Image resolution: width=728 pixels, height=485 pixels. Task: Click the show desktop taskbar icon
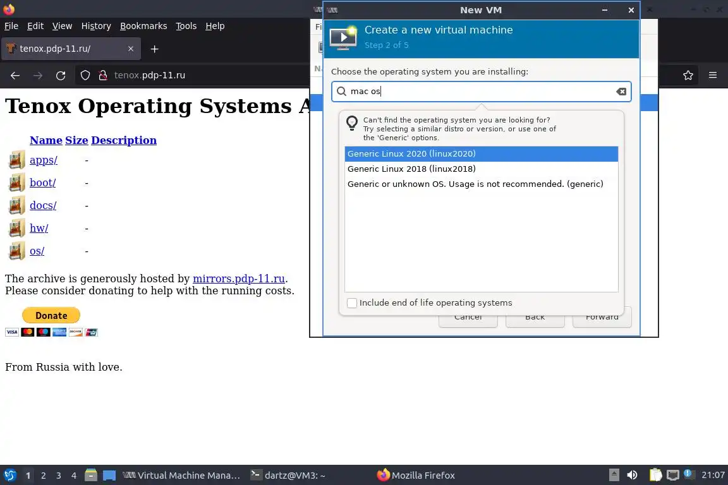pos(109,476)
